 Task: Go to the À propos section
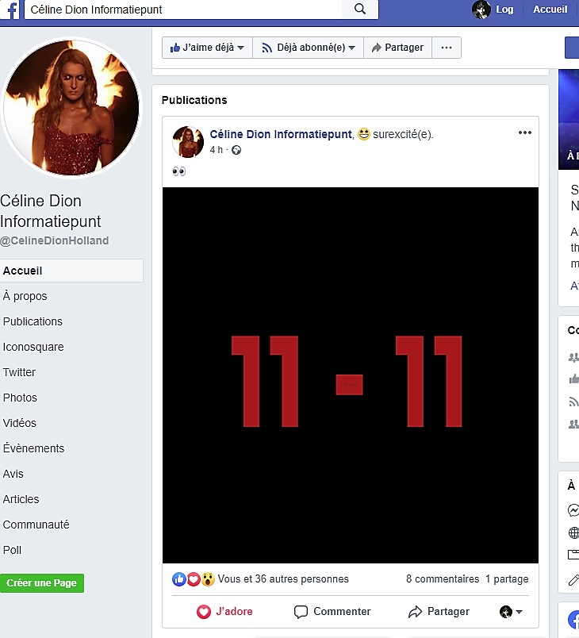tap(25, 296)
